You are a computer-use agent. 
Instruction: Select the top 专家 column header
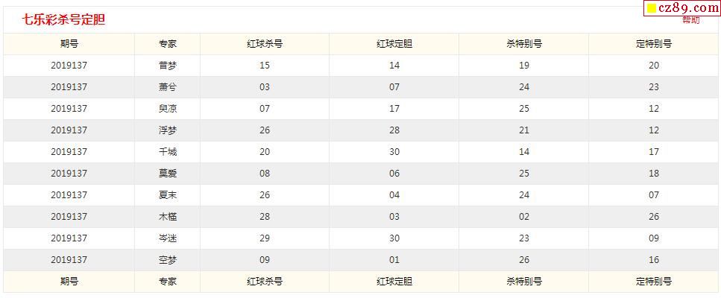tap(167, 44)
